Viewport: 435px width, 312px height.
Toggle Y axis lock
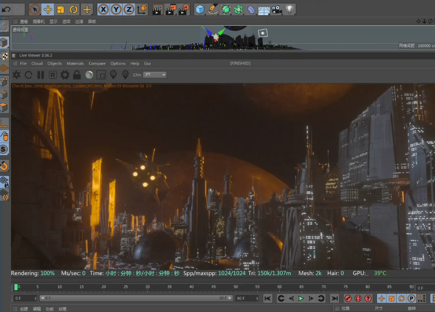tap(116, 9)
